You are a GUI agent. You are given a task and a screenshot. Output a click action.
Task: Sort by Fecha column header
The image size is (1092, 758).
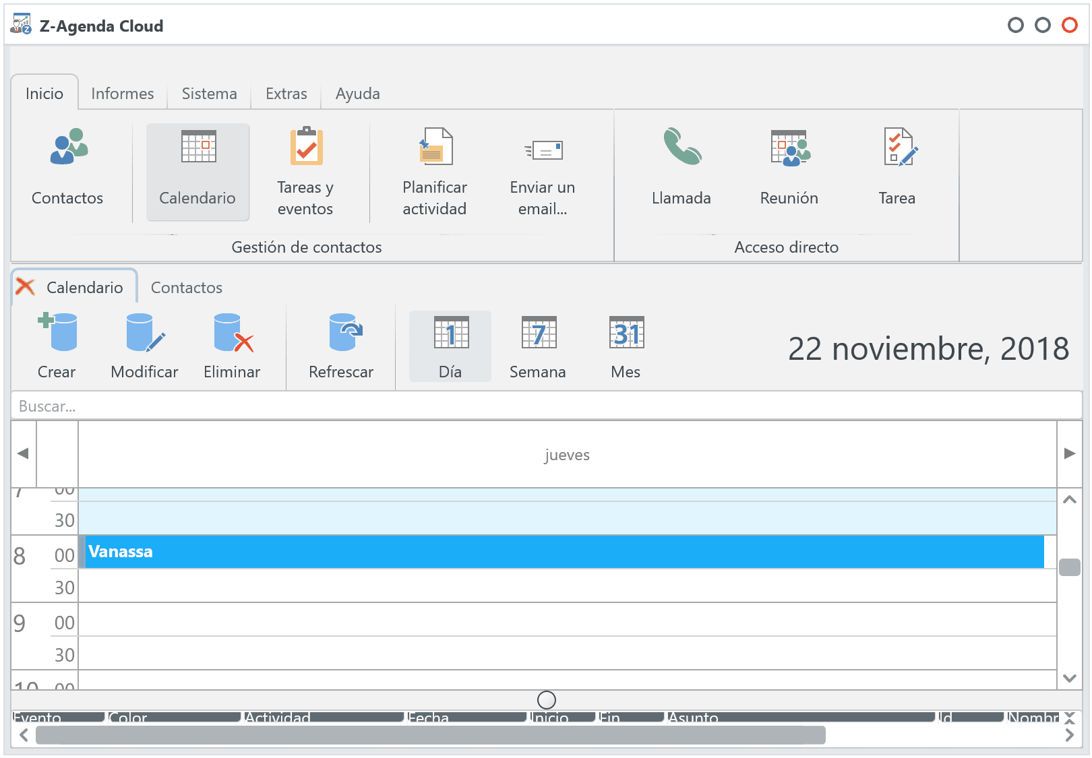(x=466, y=717)
